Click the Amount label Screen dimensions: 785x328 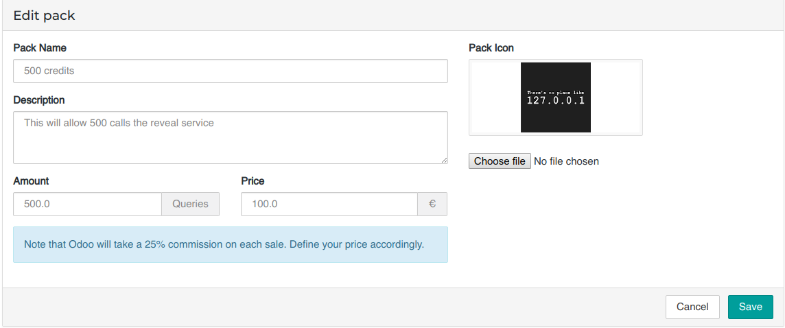(31, 181)
